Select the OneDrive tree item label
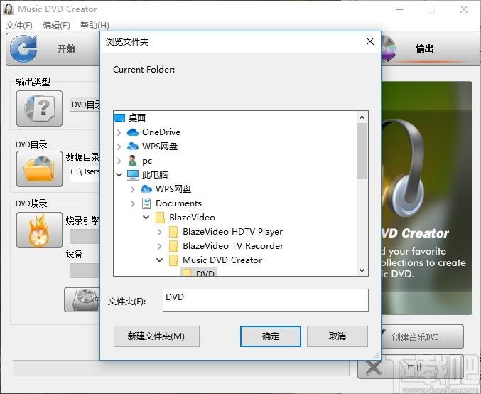This screenshot has width=481, height=394. 161,132
